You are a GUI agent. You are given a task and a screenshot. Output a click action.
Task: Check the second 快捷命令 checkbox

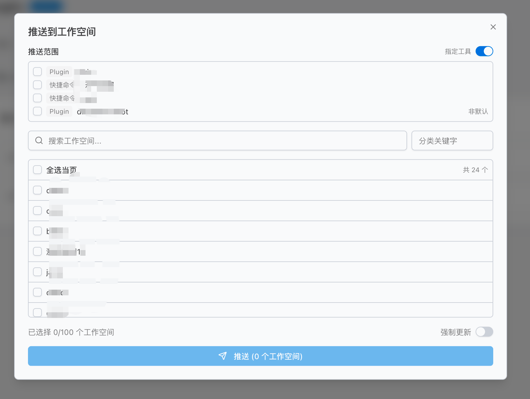coord(37,98)
